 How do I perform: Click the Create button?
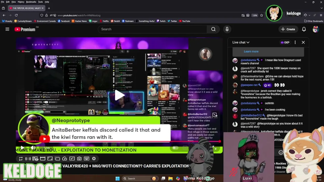288,29
